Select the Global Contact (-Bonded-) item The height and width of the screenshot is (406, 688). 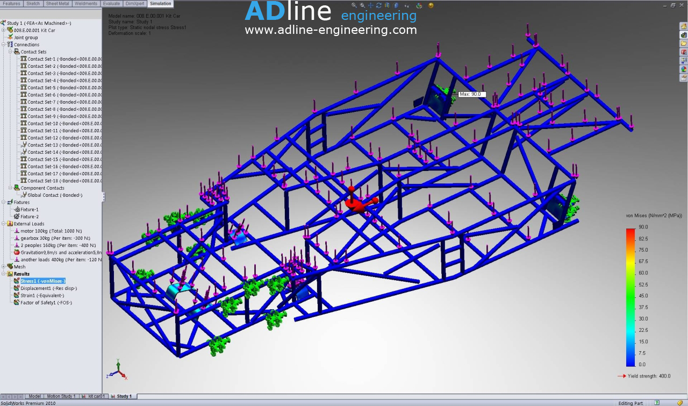coord(55,195)
